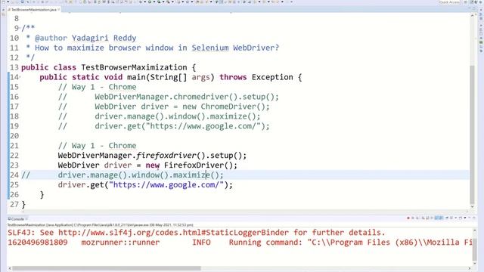484x272 pixels.
Task: Open the New toolbar dropdown arrow
Action: [x=8, y=2]
